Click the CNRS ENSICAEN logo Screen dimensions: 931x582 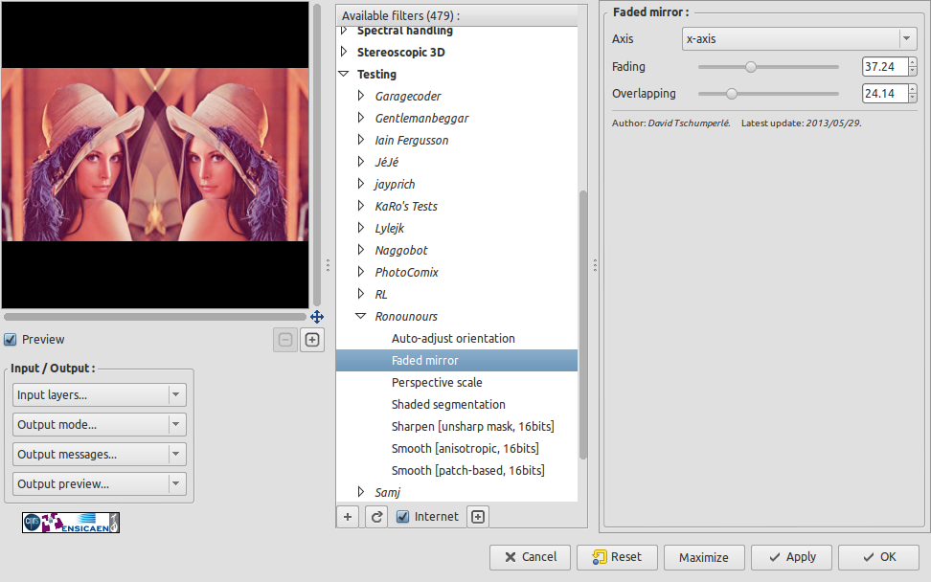[71, 523]
